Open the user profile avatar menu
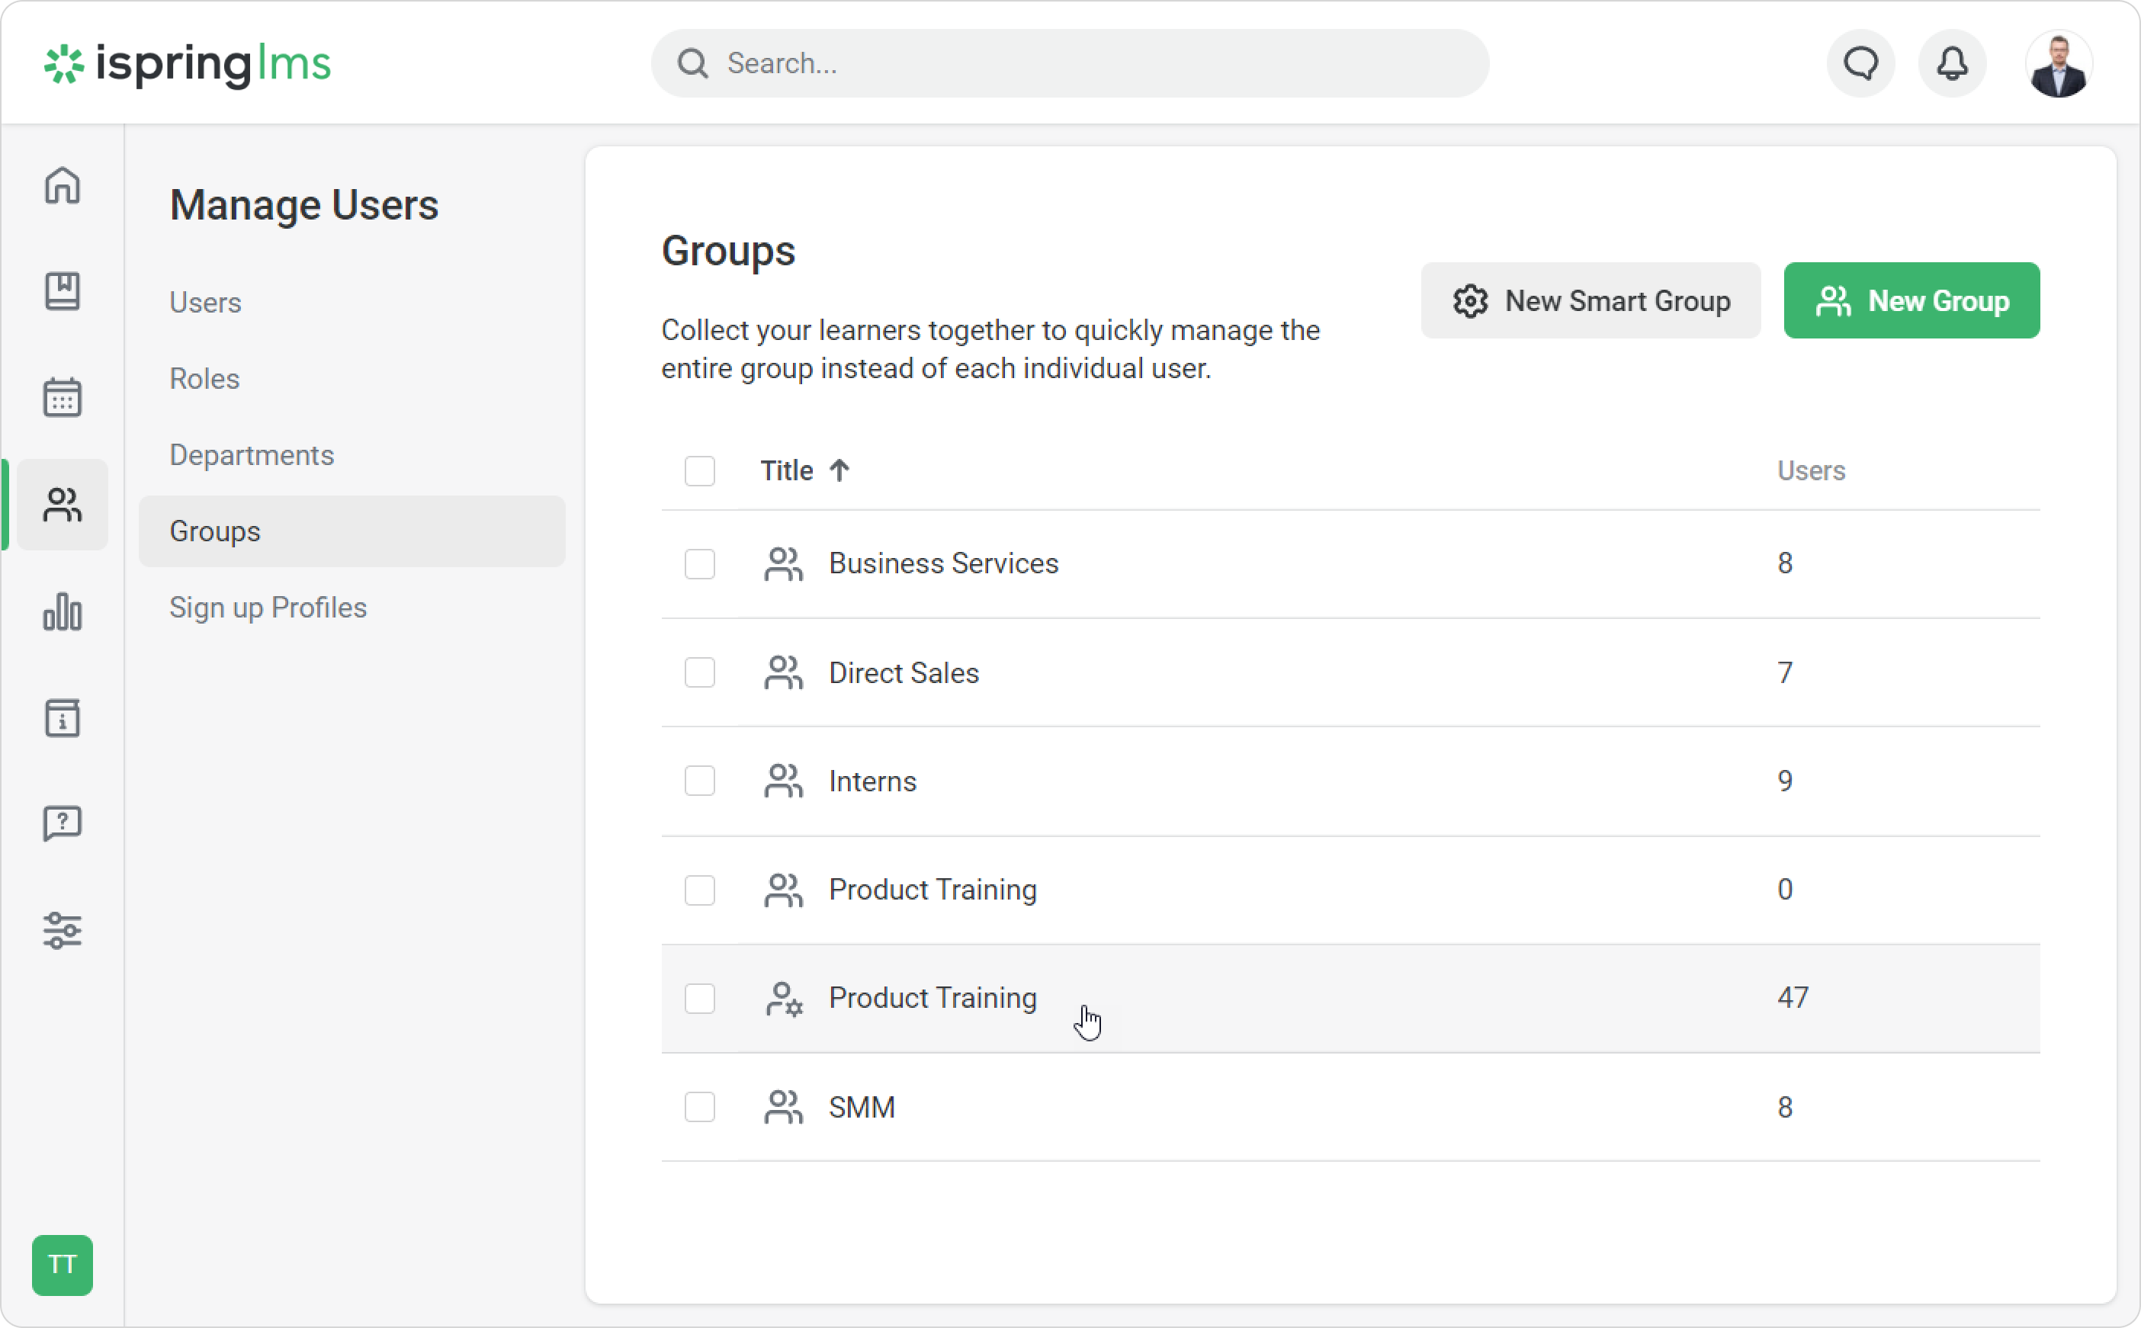The height and width of the screenshot is (1328, 2141). [2059, 63]
